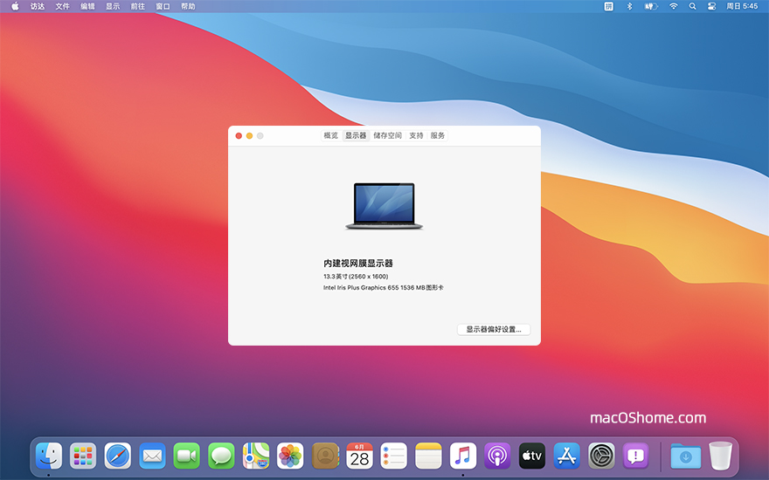Viewport: 769px width, 480px height.
Task: Open Podcasts app in the Dock
Action: pyautogui.click(x=498, y=456)
